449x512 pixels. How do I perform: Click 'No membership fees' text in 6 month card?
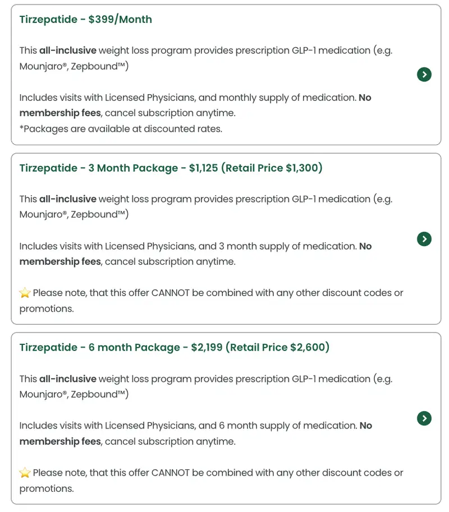point(60,442)
